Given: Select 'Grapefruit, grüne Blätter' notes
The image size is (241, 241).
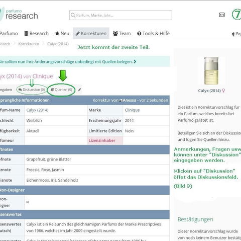Looking at the screenshot, I should click(49, 159).
